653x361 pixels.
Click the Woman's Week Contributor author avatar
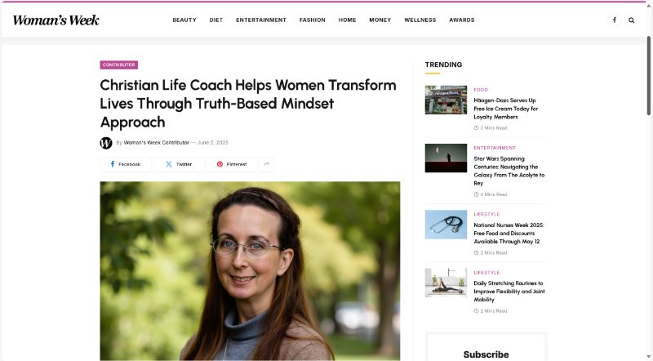click(106, 143)
